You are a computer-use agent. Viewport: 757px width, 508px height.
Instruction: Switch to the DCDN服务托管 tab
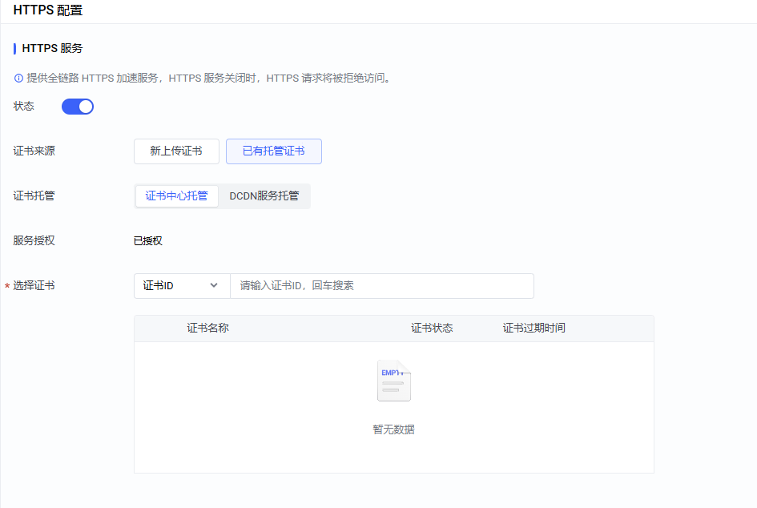point(264,196)
